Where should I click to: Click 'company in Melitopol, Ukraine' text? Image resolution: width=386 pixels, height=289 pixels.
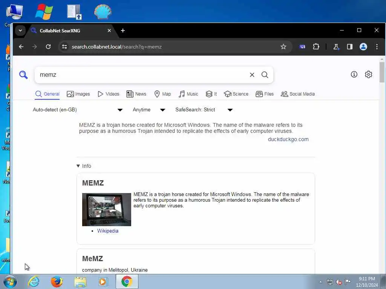(x=115, y=270)
